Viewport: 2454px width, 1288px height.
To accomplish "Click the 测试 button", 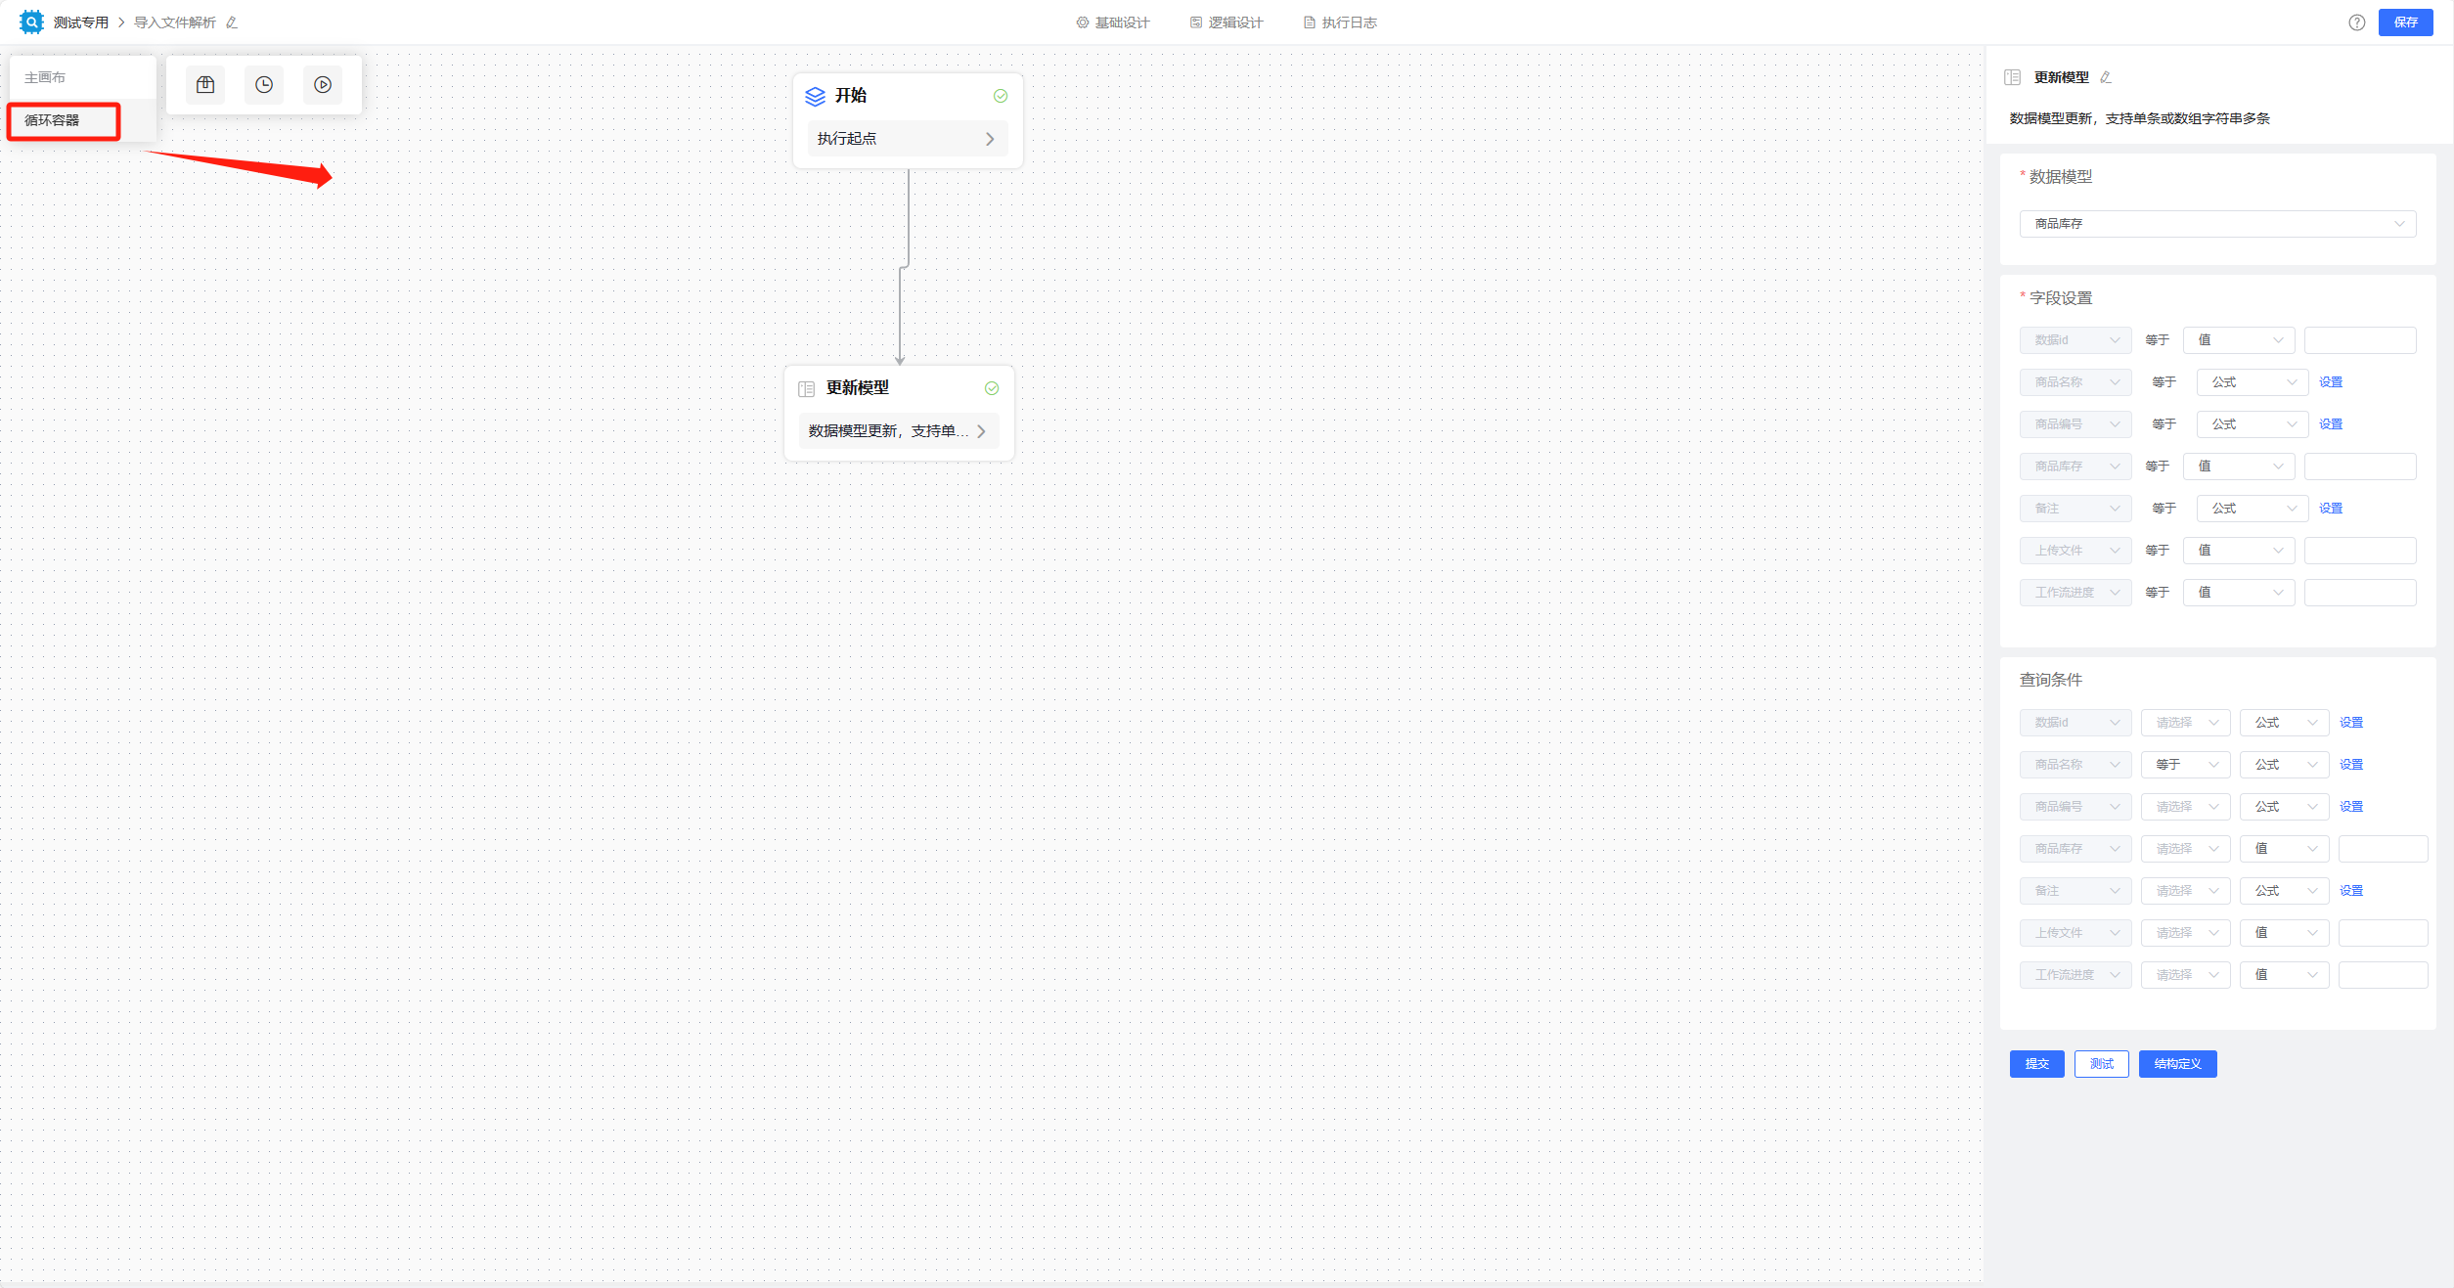I will pos(2101,1064).
